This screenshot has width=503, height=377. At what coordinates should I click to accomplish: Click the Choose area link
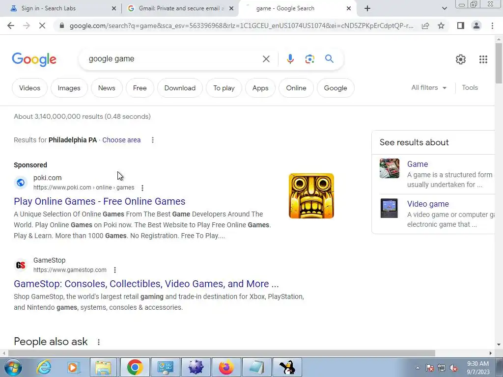coord(121,140)
